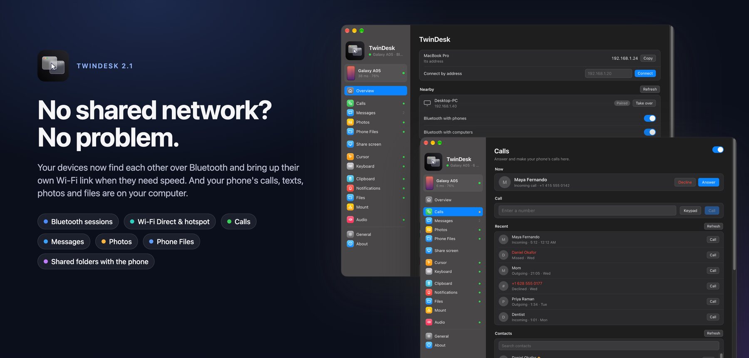Open Phone Files in back window sidebar
The width and height of the screenshot is (749, 358).
pos(375,132)
